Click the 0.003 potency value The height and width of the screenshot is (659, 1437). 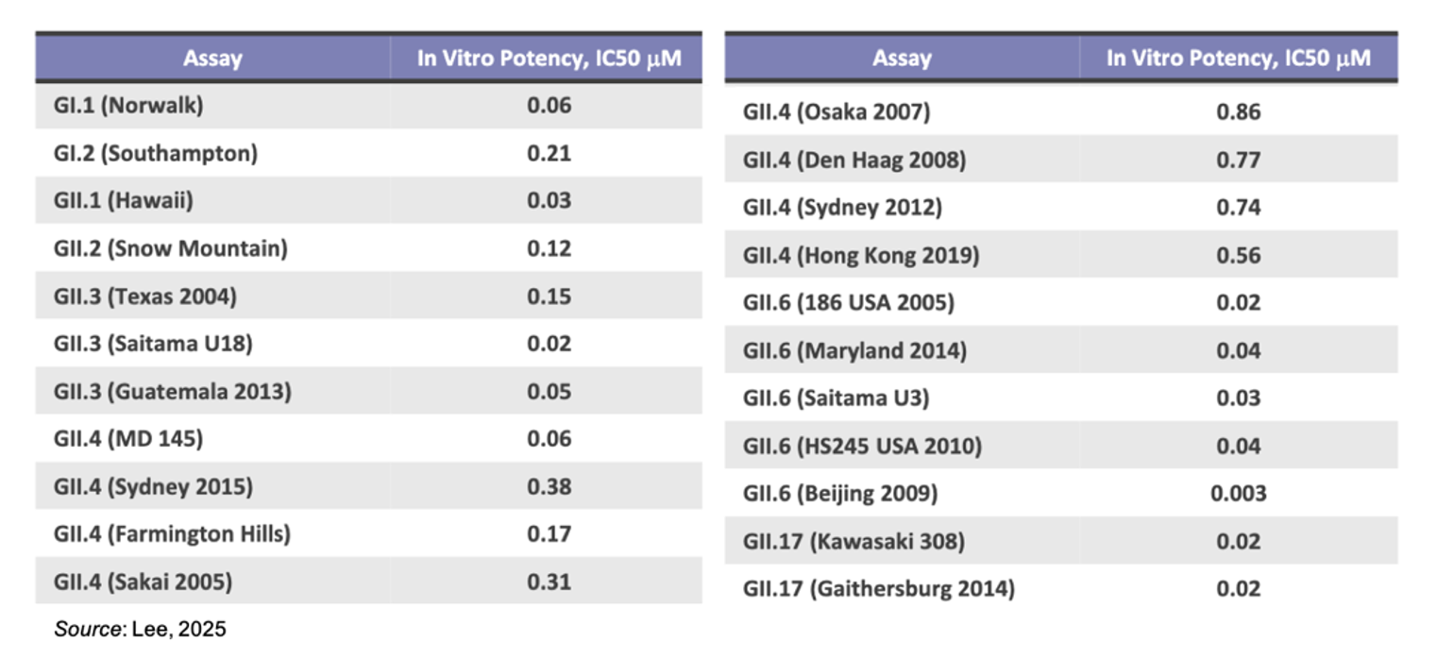pyautogui.click(x=1238, y=493)
